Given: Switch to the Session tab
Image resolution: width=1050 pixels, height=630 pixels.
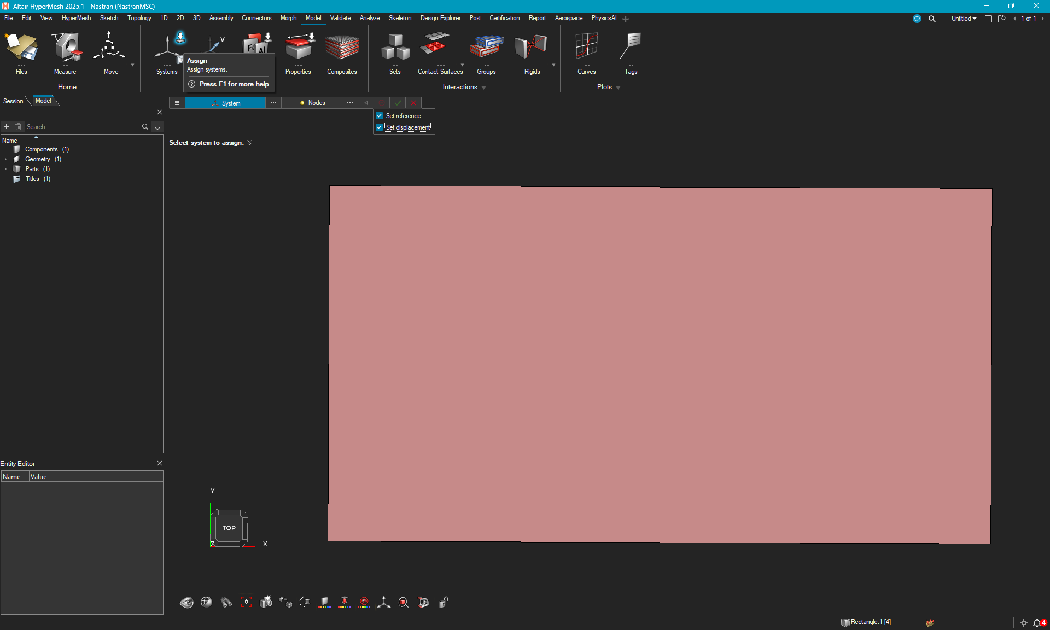Looking at the screenshot, I should (x=13, y=101).
